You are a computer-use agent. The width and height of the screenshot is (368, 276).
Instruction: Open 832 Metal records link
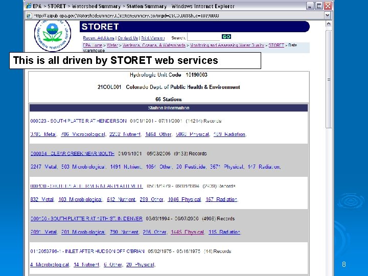pos(42,199)
